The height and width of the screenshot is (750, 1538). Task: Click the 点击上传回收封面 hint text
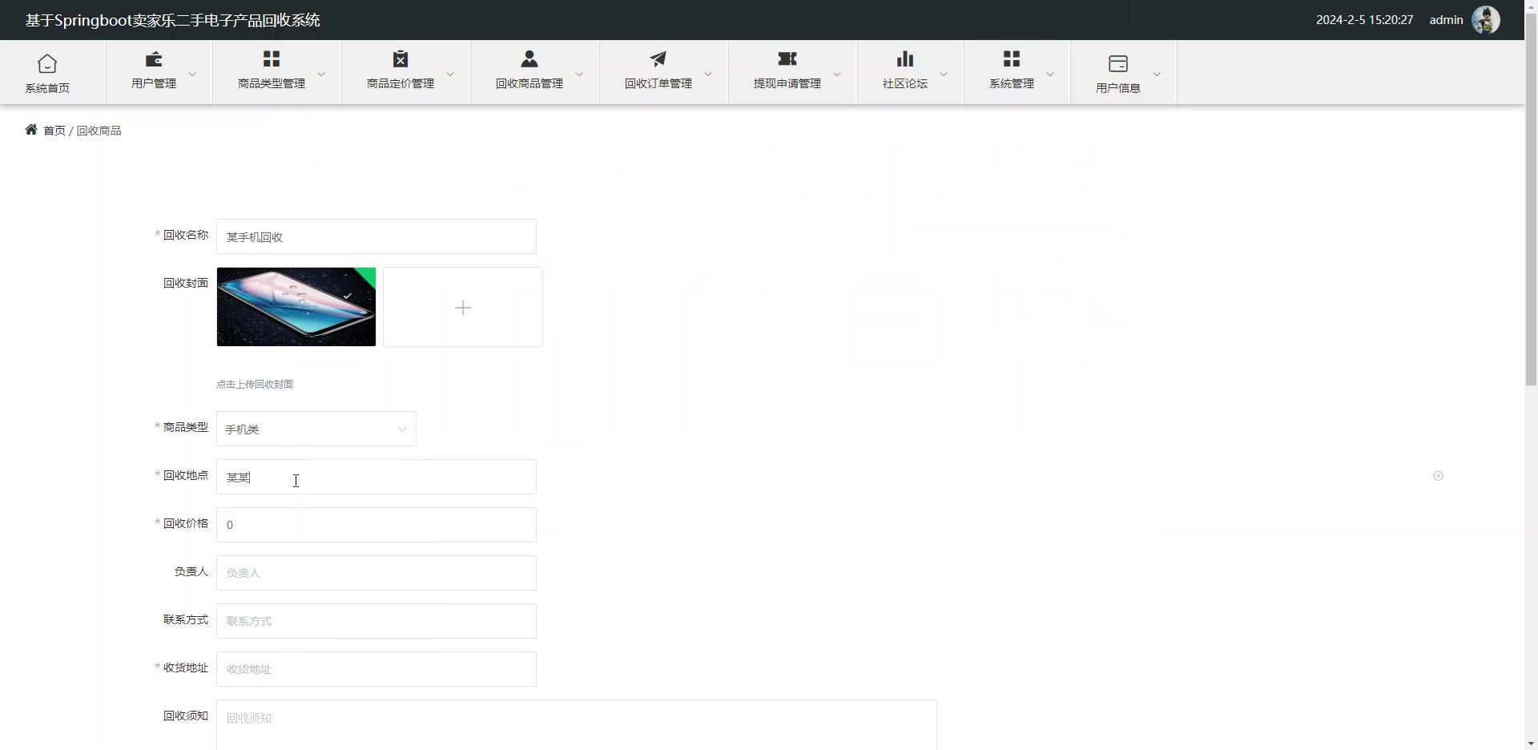click(255, 384)
